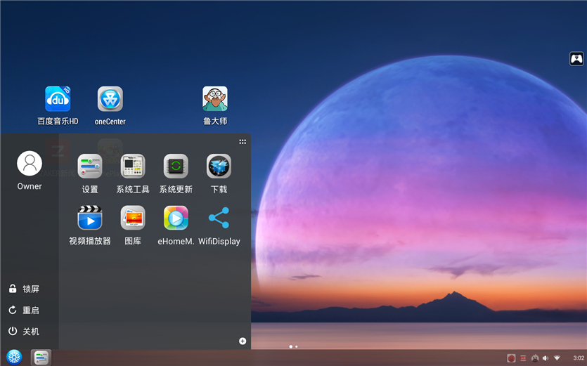This screenshot has height=366, width=587.
Task: Open the 鲁大师 desktop app
Action: point(215,99)
